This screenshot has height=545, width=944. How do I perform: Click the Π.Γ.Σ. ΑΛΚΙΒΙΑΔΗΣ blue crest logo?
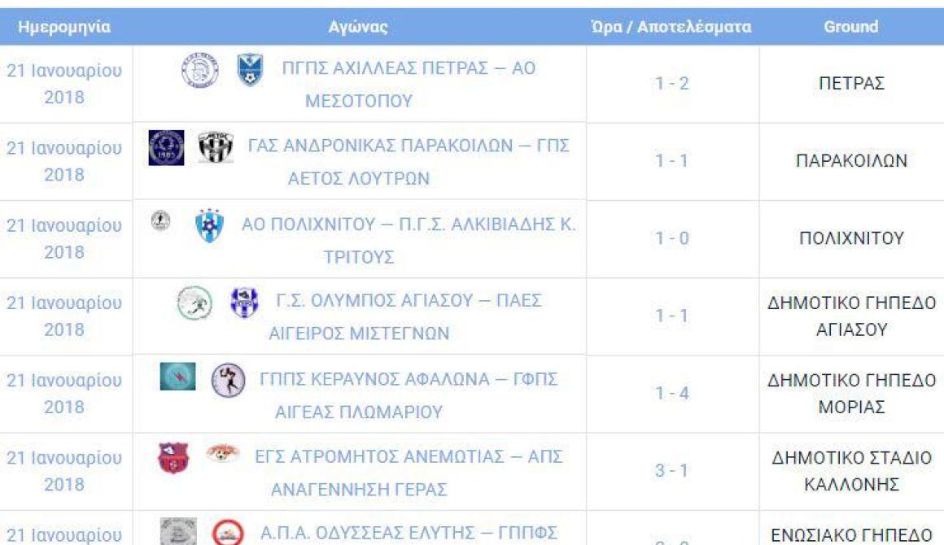coord(209,225)
